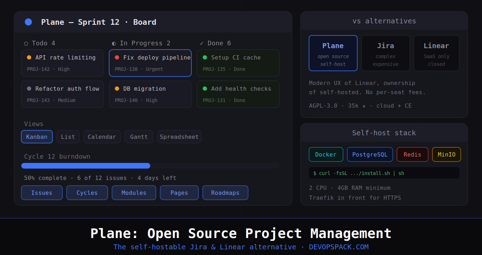
Task: Open the Fix deploy pipeline card
Action: point(150,63)
